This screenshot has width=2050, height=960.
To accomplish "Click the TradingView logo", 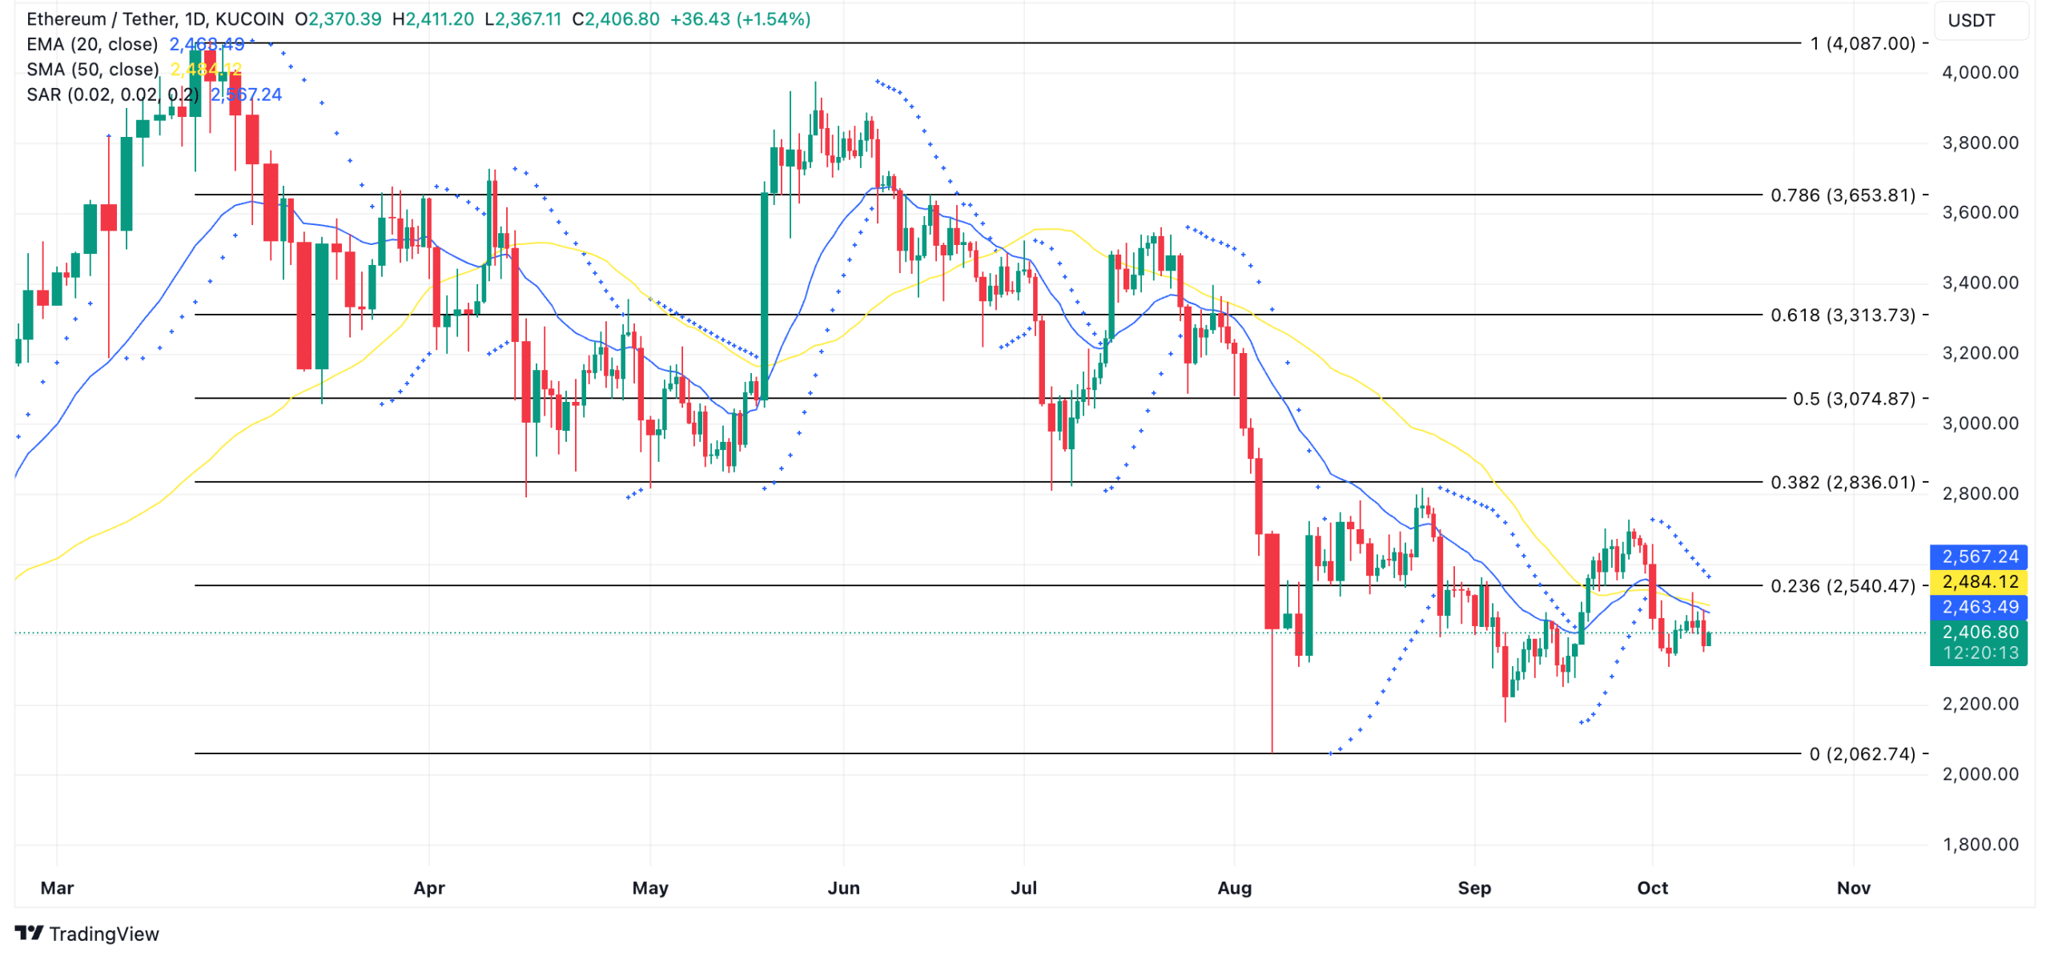I will (x=88, y=934).
